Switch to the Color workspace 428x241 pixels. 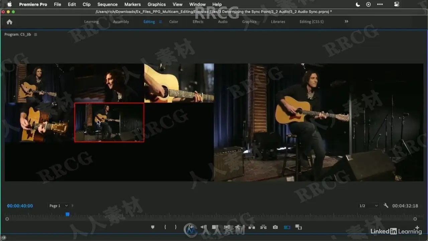174,22
